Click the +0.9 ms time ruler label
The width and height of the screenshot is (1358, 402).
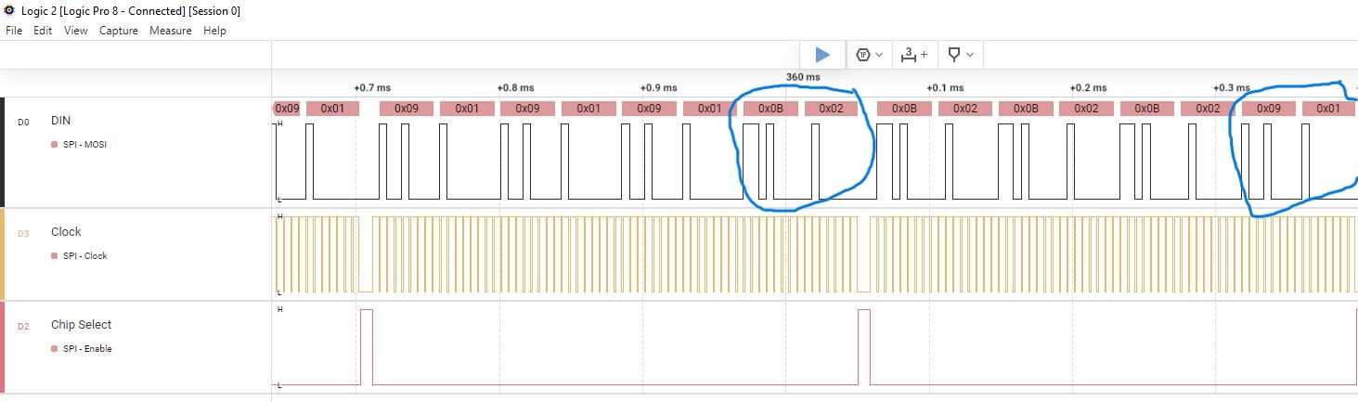point(658,87)
